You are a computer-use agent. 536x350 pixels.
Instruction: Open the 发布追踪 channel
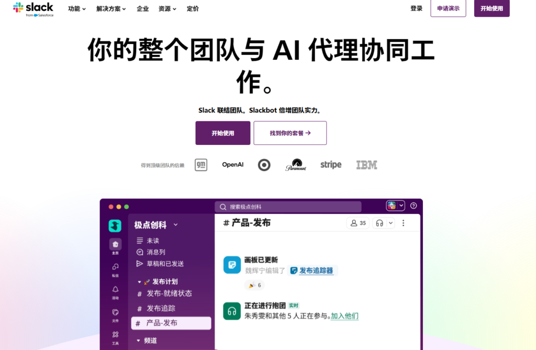[156, 308]
